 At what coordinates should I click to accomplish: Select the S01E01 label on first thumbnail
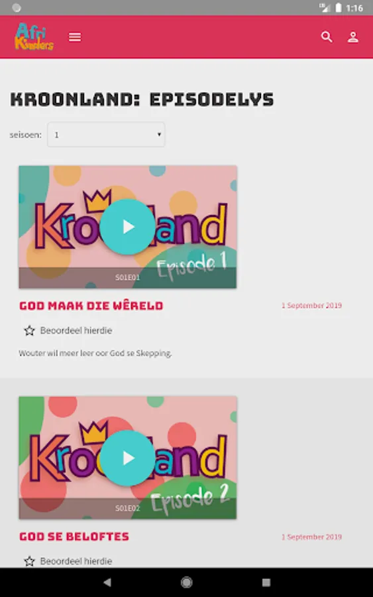click(x=127, y=277)
